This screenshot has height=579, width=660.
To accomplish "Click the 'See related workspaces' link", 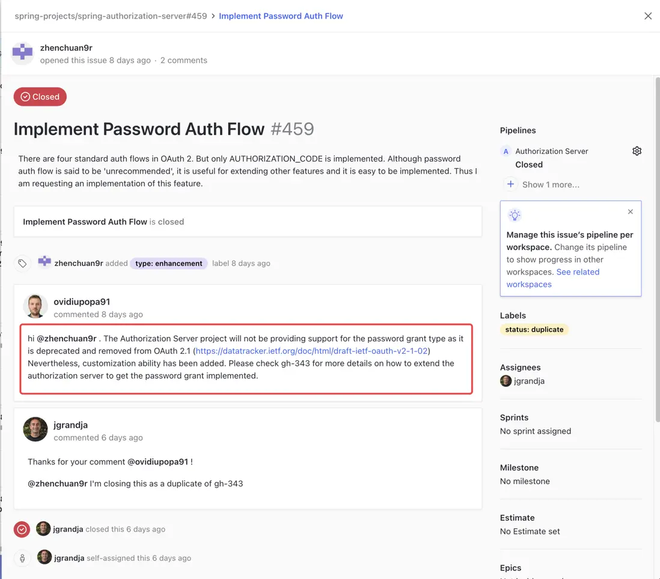I will (578, 271).
